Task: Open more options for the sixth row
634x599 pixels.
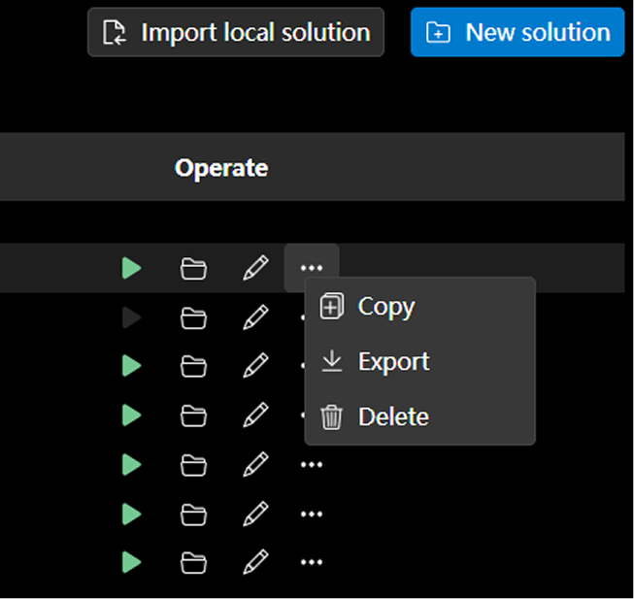Action: pyautogui.click(x=312, y=513)
